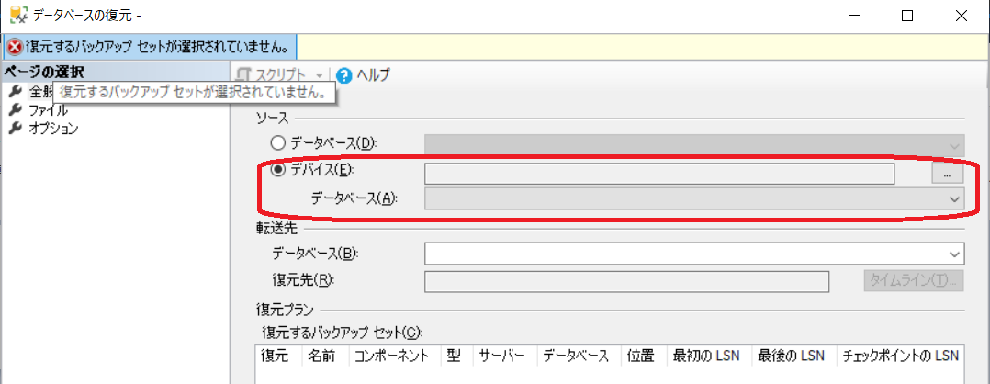This screenshot has height=384, width=990.
Task: Open the オプション page
Action: (x=53, y=129)
